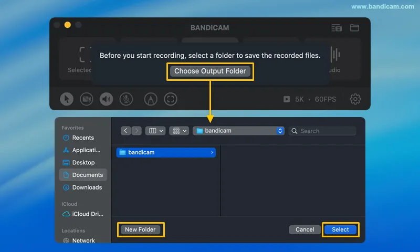Select the bandicam folder row
The height and width of the screenshot is (252, 420).
(166, 152)
